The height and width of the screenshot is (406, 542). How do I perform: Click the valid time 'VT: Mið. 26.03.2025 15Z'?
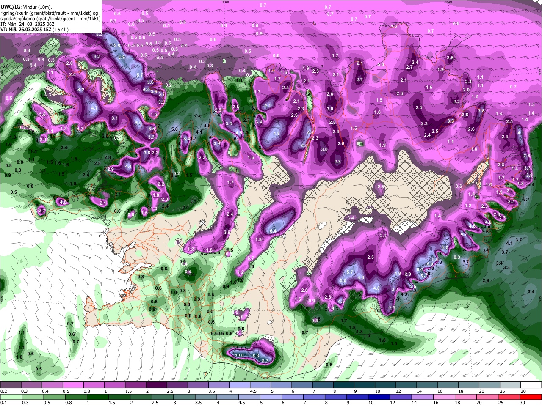(26, 30)
